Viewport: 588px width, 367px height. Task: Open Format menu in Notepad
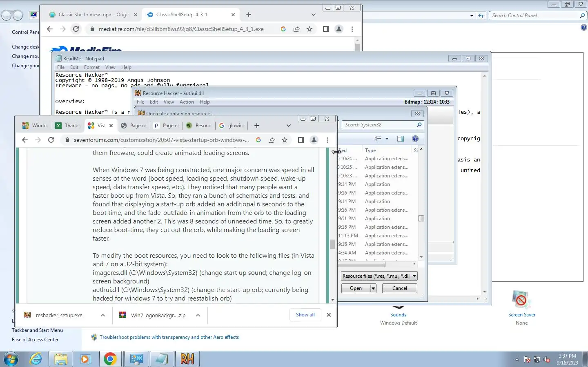click(92, 67)
